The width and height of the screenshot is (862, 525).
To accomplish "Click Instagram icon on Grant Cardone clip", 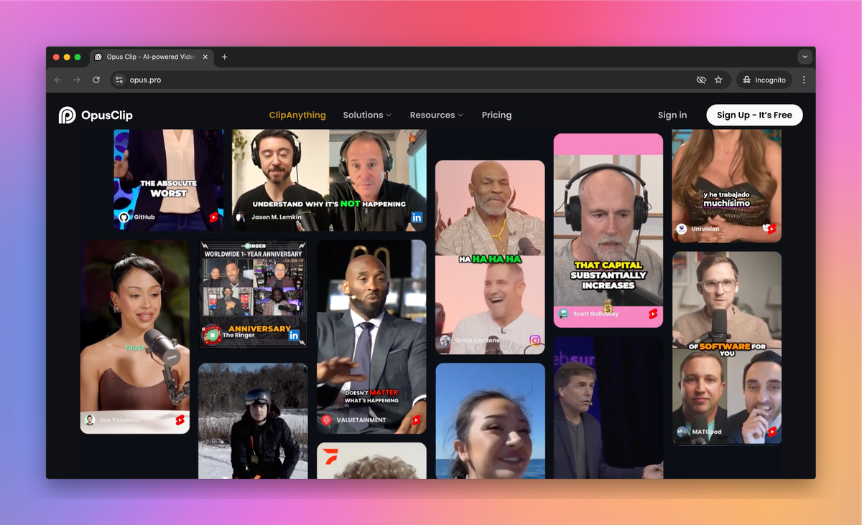I will click(x=534, y=341).
